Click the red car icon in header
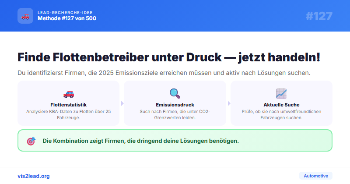 coord(25,16)
